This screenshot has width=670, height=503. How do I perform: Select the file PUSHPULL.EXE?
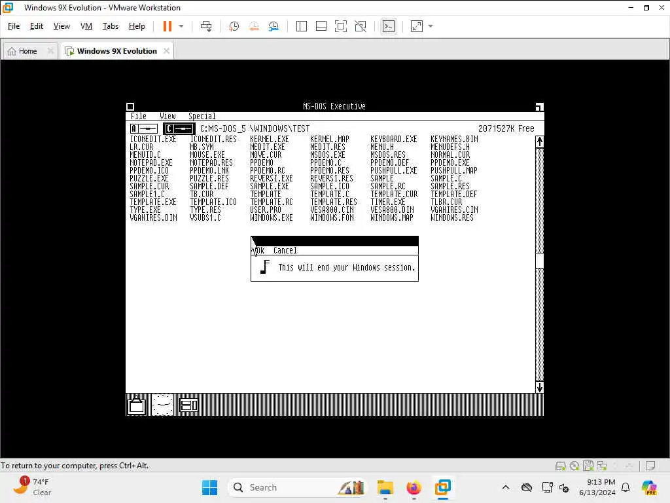[393, 171]
